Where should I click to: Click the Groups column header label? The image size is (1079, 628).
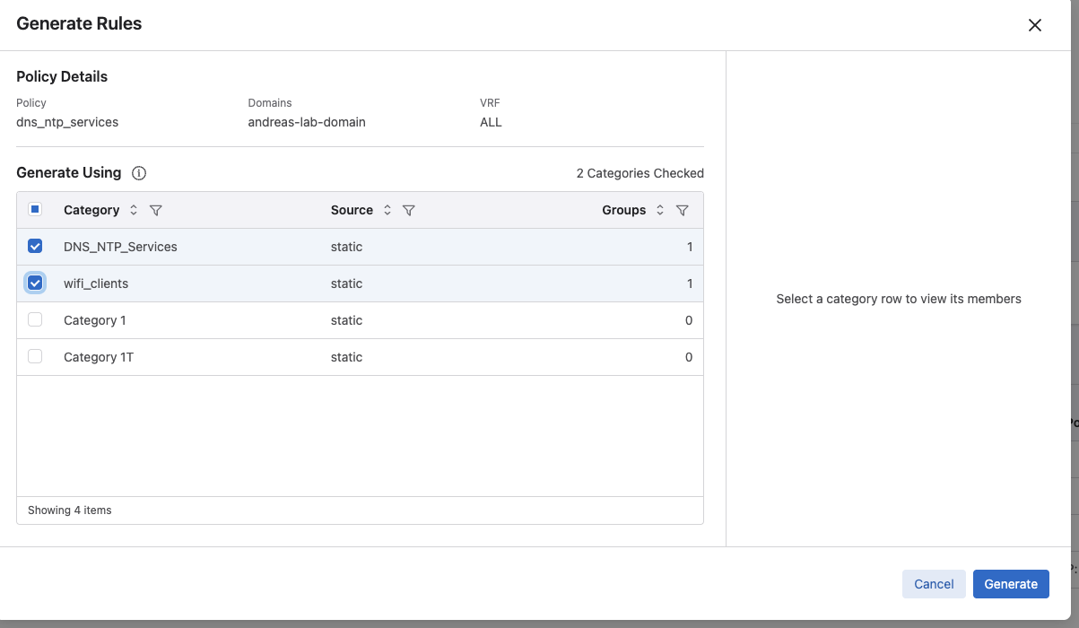click(x=623, y=210)
